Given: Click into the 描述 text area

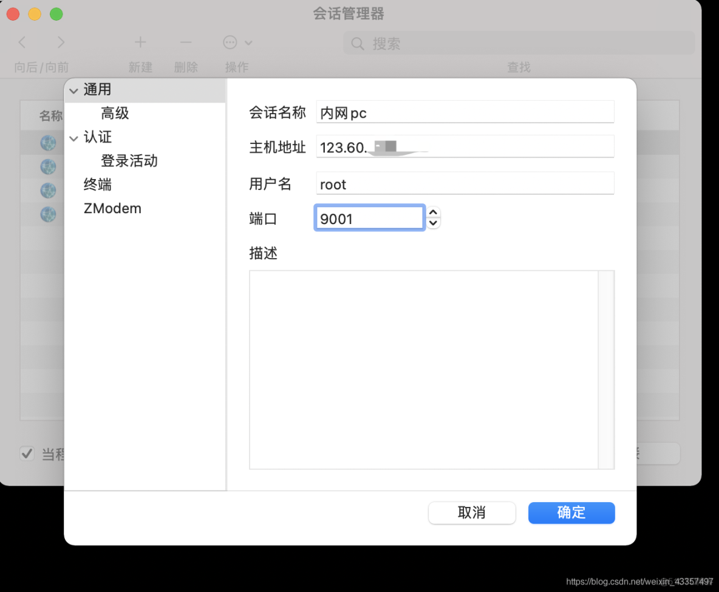Looking at the screenshot, I should 424,370.
